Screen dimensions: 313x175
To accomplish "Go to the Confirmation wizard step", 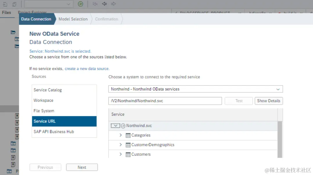I will (x=107, y=19).
